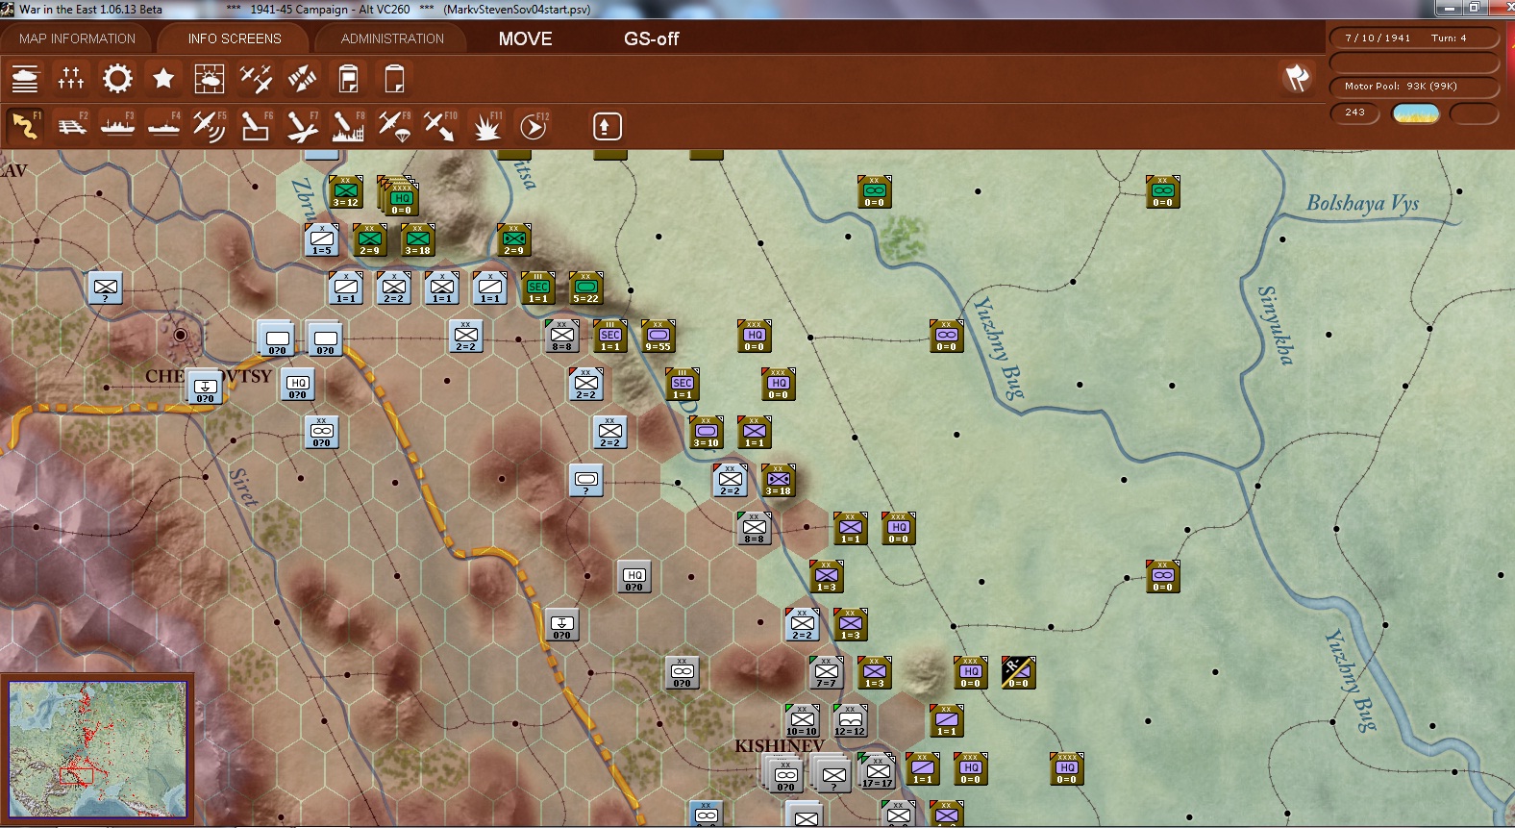This screenshot has height=828, width=1515.
Task: Click the 243 admin points value
Action: click(1354, 113)
